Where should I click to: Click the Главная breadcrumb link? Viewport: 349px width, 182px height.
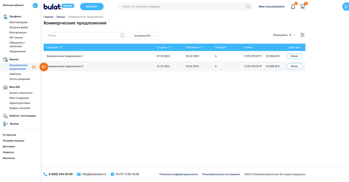pyautogui.click(x=48, y=17)
